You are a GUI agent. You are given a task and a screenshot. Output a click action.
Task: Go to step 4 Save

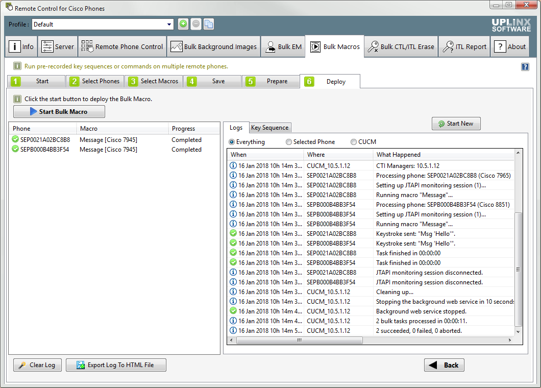point(212,81)
